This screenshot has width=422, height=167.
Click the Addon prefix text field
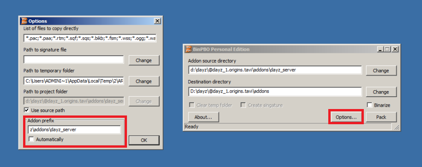(74, 129)
